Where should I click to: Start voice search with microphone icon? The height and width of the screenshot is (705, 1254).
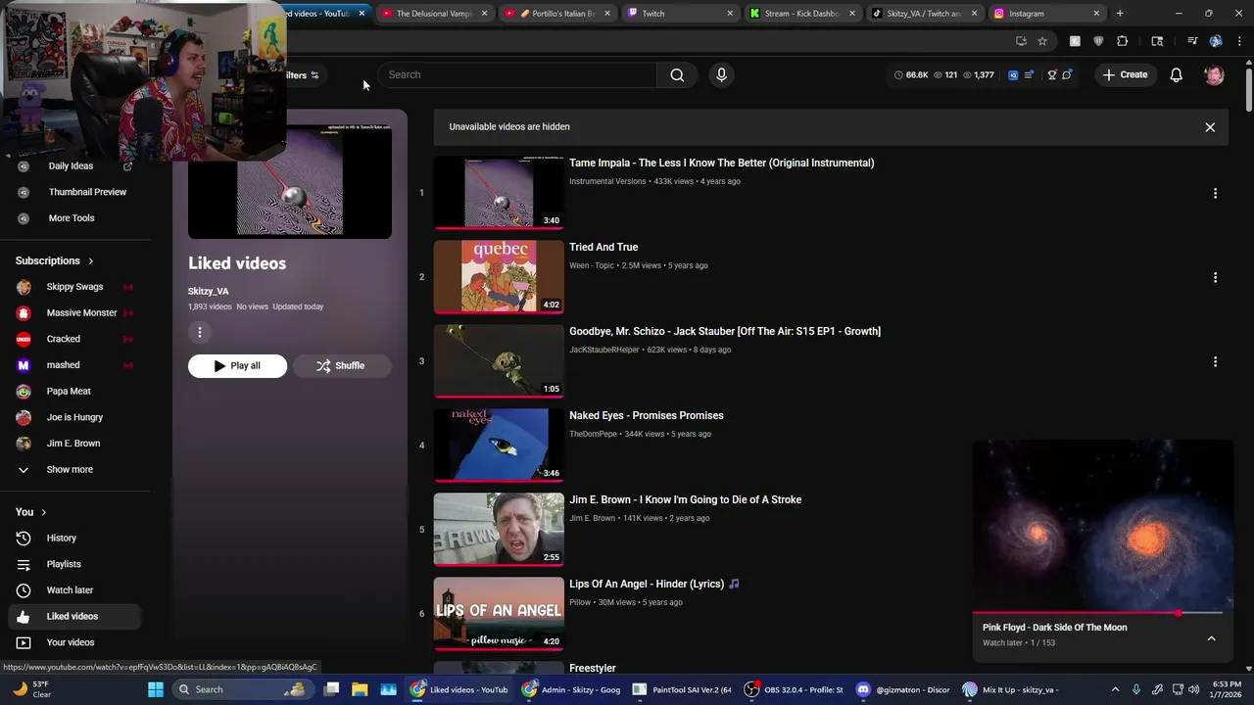[721, 75]
